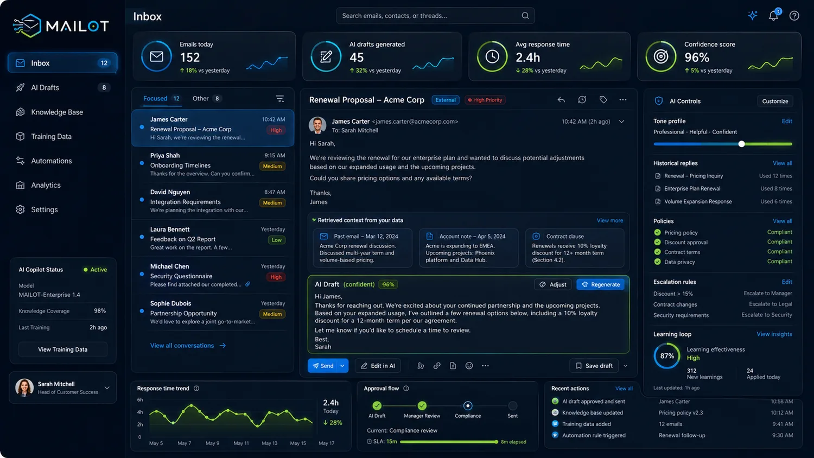Viewport: 814px width, 458px height.
Task: Click View all for Historical replies
Action: [783, 163]
